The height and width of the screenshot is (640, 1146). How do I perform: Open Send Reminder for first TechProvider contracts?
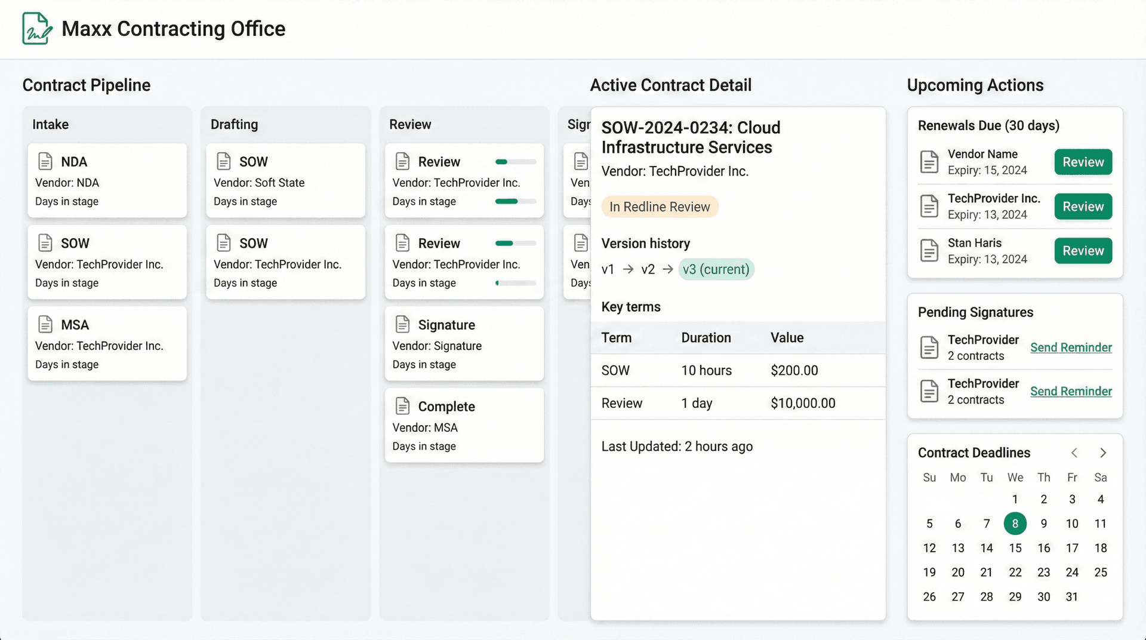[x=1071, y=347]
